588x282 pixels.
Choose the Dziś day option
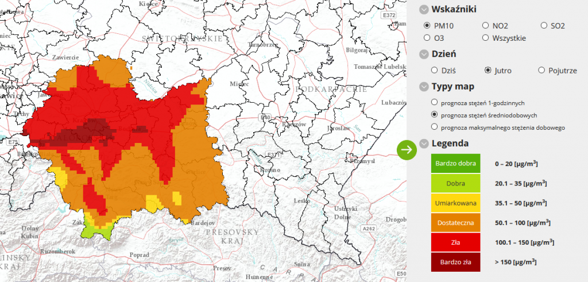point(434,70)
